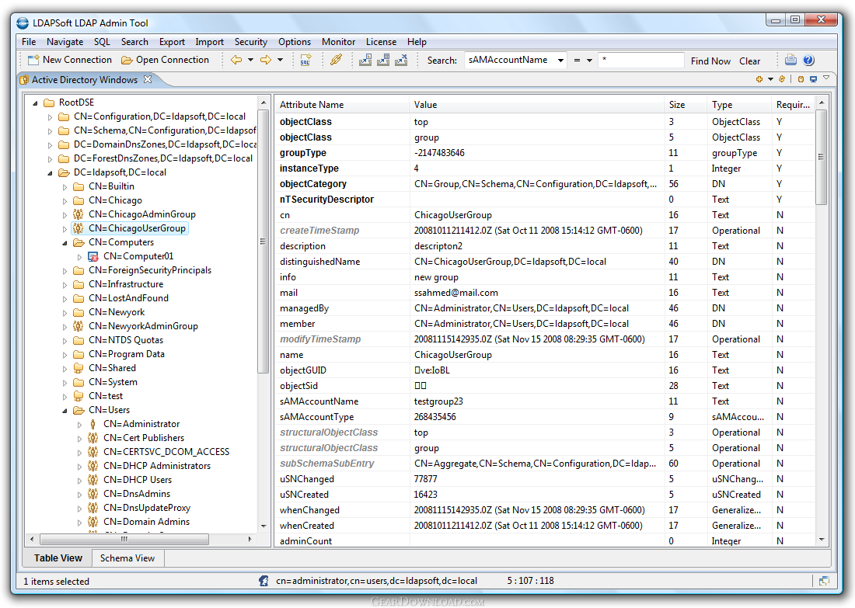Select the CN=NTDS Quotas tree item
The width and height of the screenshot is (855, 608).
pos(125,340)
